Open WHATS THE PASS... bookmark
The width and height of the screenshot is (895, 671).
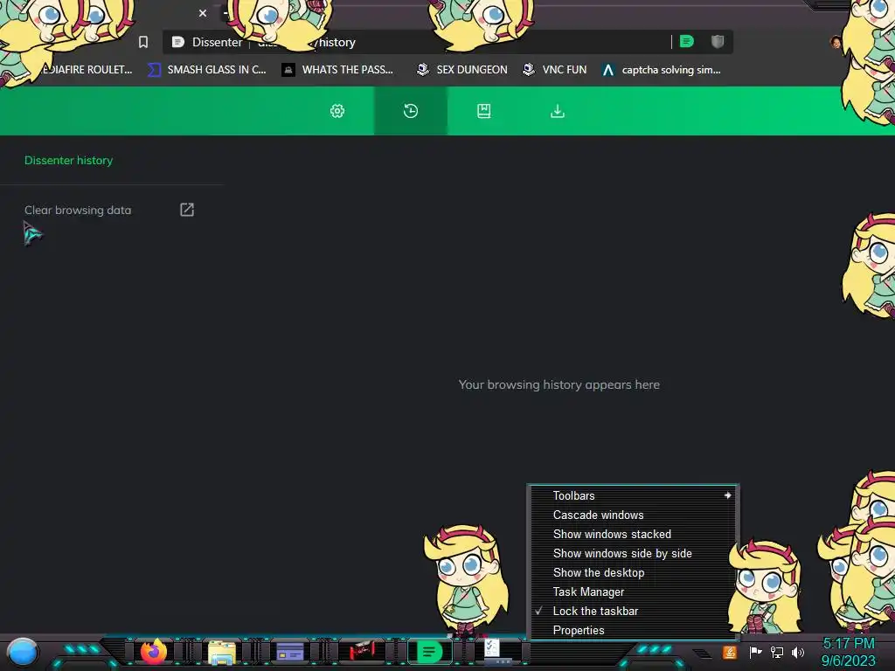(337, 70)
